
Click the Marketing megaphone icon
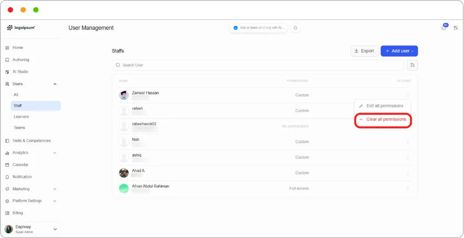[x=7, y=189]
